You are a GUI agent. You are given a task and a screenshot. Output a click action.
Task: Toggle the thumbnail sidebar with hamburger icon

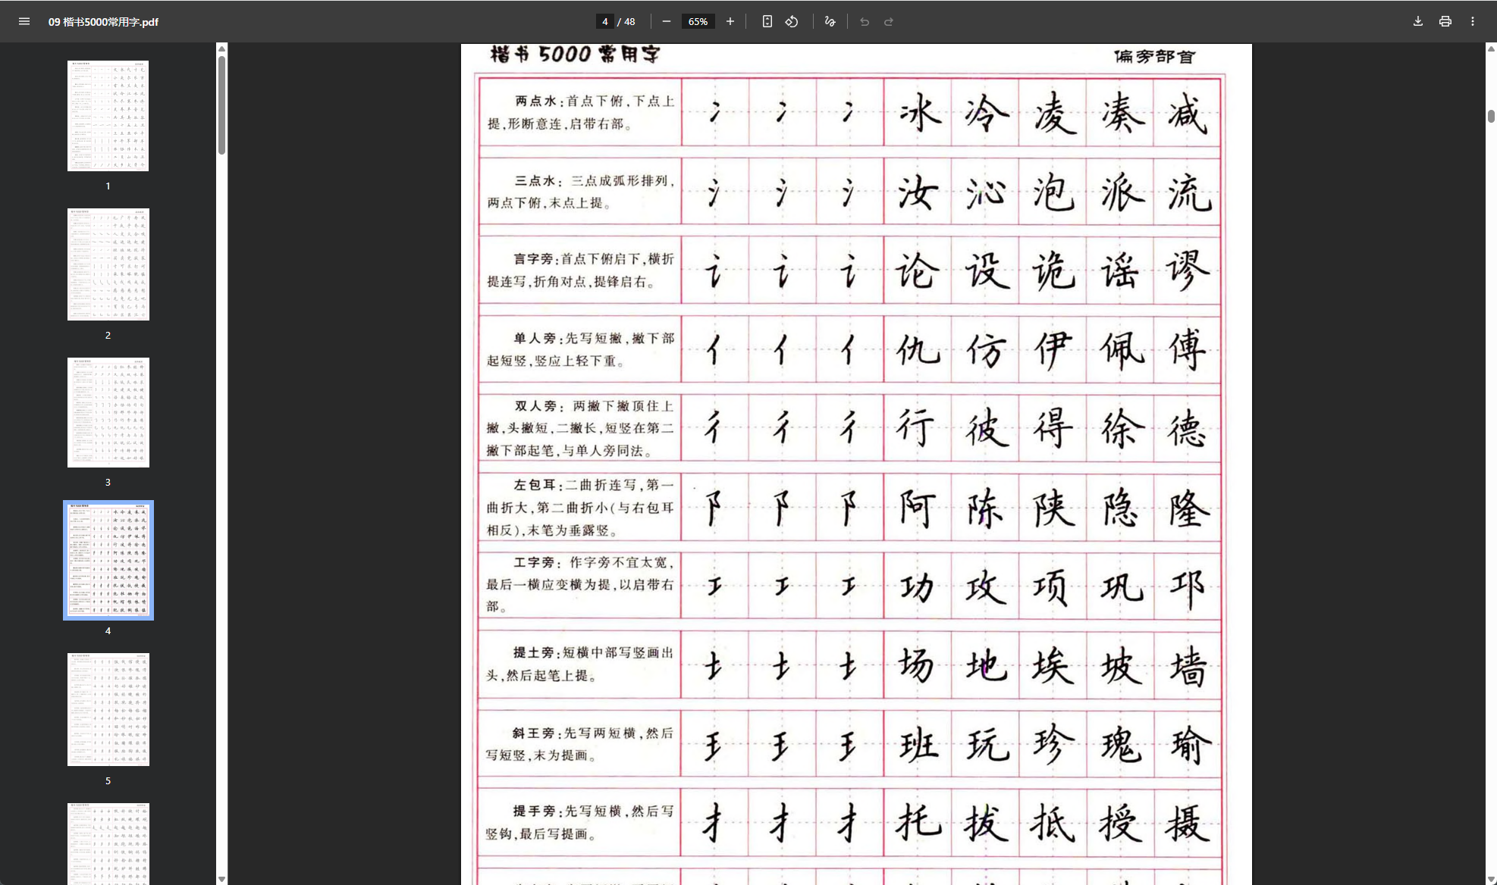24,21
